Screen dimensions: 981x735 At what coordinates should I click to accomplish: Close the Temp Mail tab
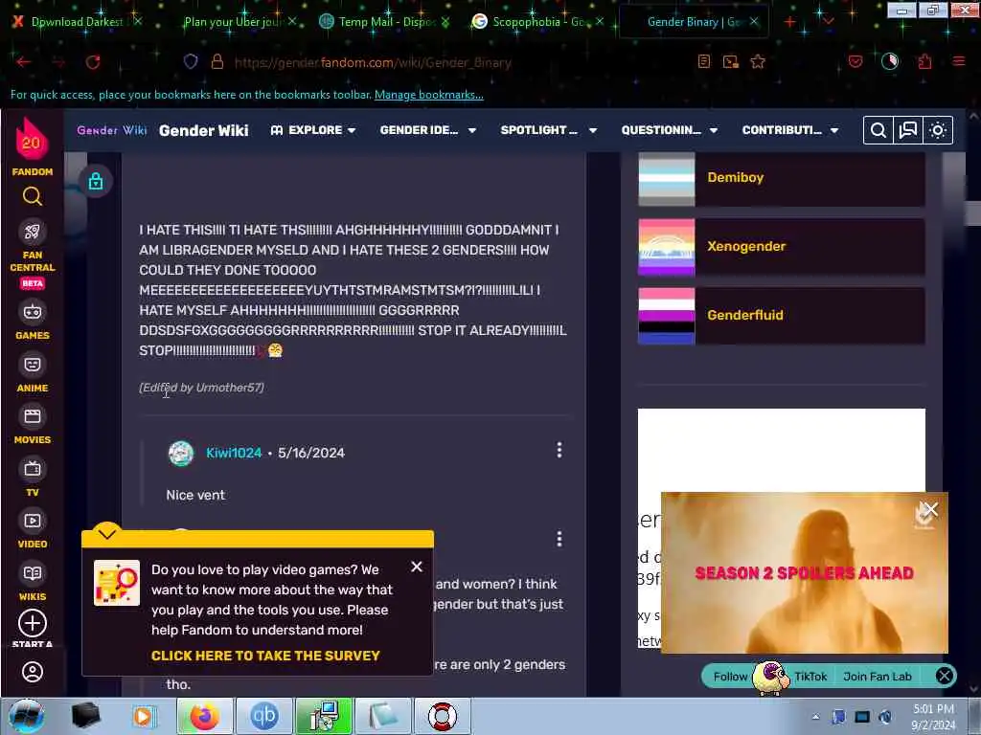click(445, 22)
